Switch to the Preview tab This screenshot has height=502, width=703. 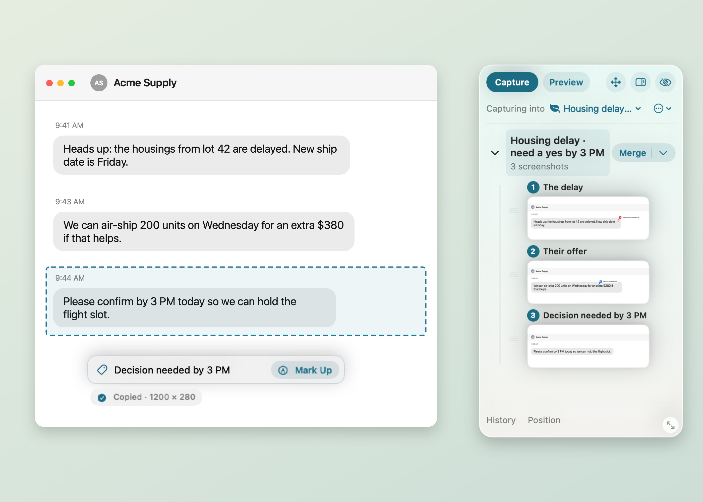click(566, 82)
